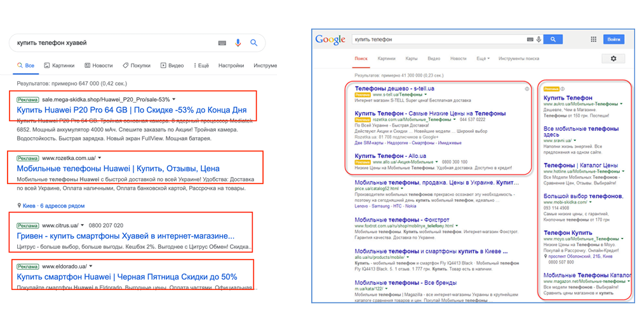
Task: Open virtual keyboard icon in left search bar
Action: coord(222,43)
